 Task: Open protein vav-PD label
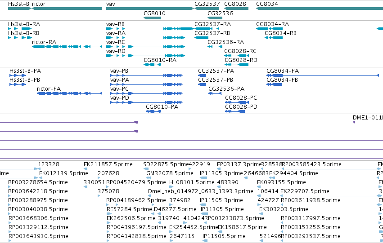120,98
